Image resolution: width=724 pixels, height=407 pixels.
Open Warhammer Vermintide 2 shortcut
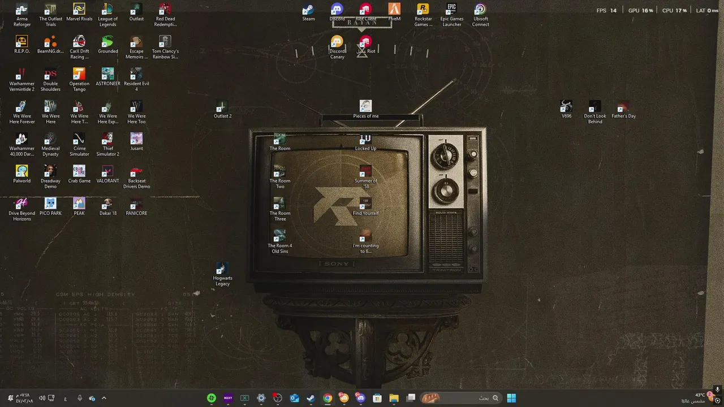coord(22,80)
